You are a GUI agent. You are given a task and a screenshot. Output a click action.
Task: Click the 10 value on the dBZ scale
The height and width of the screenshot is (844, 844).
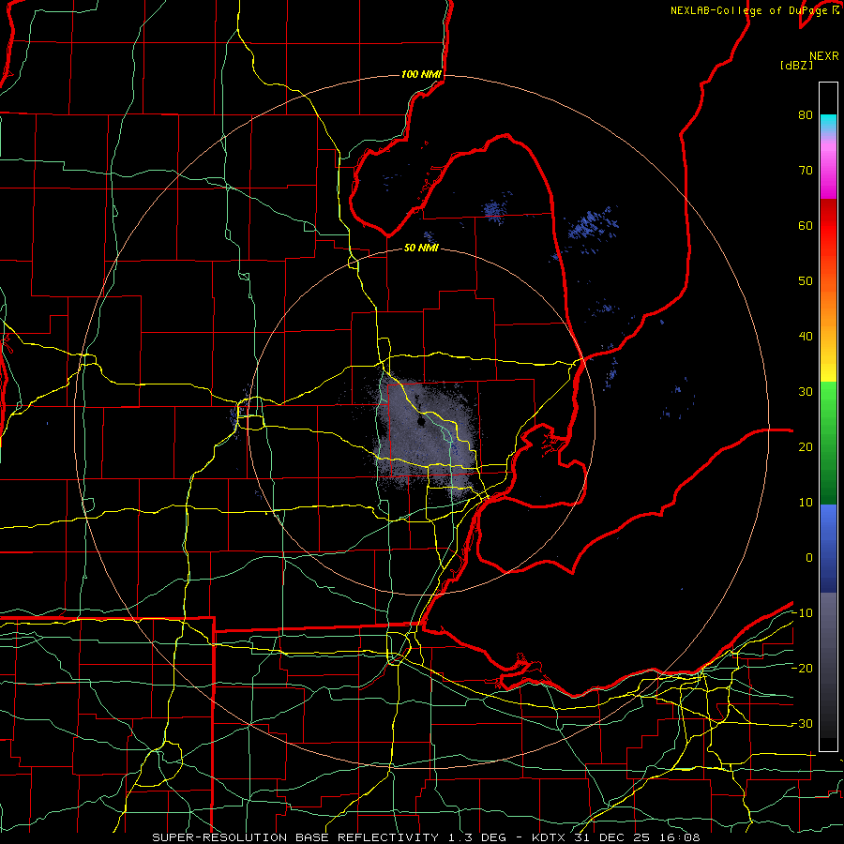coord(806,503)
